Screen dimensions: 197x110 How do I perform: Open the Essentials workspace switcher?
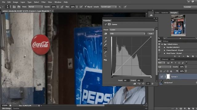pos(190,7)
